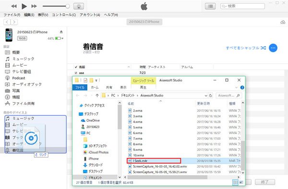The image size is (288, 189).
Task: Select ドキュメント in Explorer tree
Action: tap(95, 178)
